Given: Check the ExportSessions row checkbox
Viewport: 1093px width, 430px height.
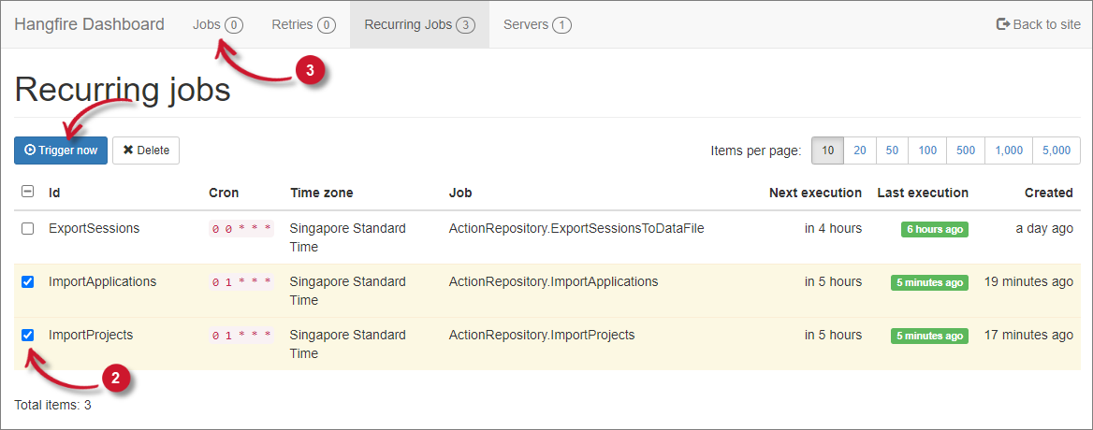Looking at the screenshot, I should (28, 228).
